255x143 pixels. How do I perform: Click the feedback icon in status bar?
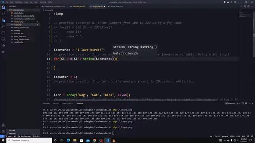click(x=248, y=136)
